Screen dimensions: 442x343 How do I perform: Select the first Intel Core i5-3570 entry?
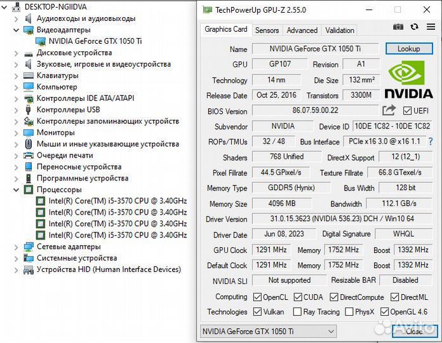pos(117,201)
